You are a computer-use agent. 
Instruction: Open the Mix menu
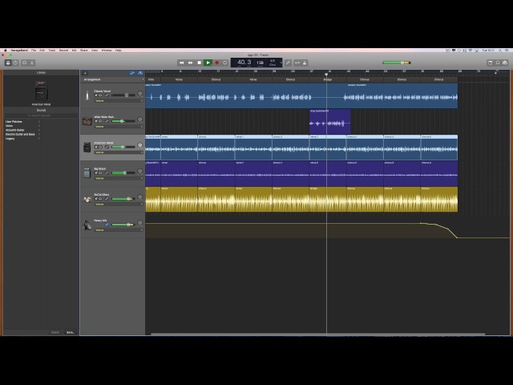pyautogui.click(x=75, y=51)
